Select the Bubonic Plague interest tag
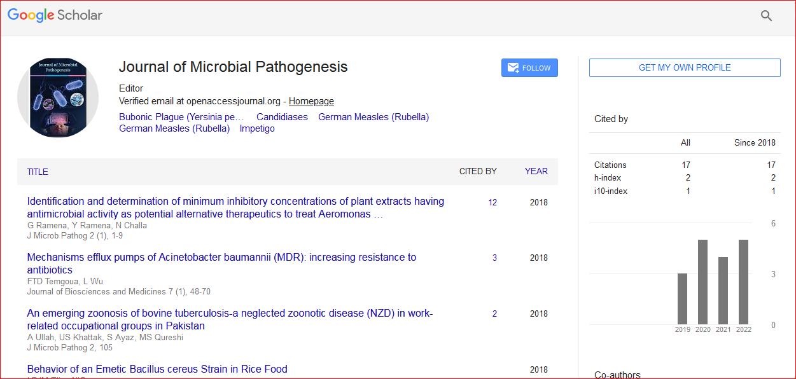The height and width of the screenshot is (379, 796). tap(181, 117)
